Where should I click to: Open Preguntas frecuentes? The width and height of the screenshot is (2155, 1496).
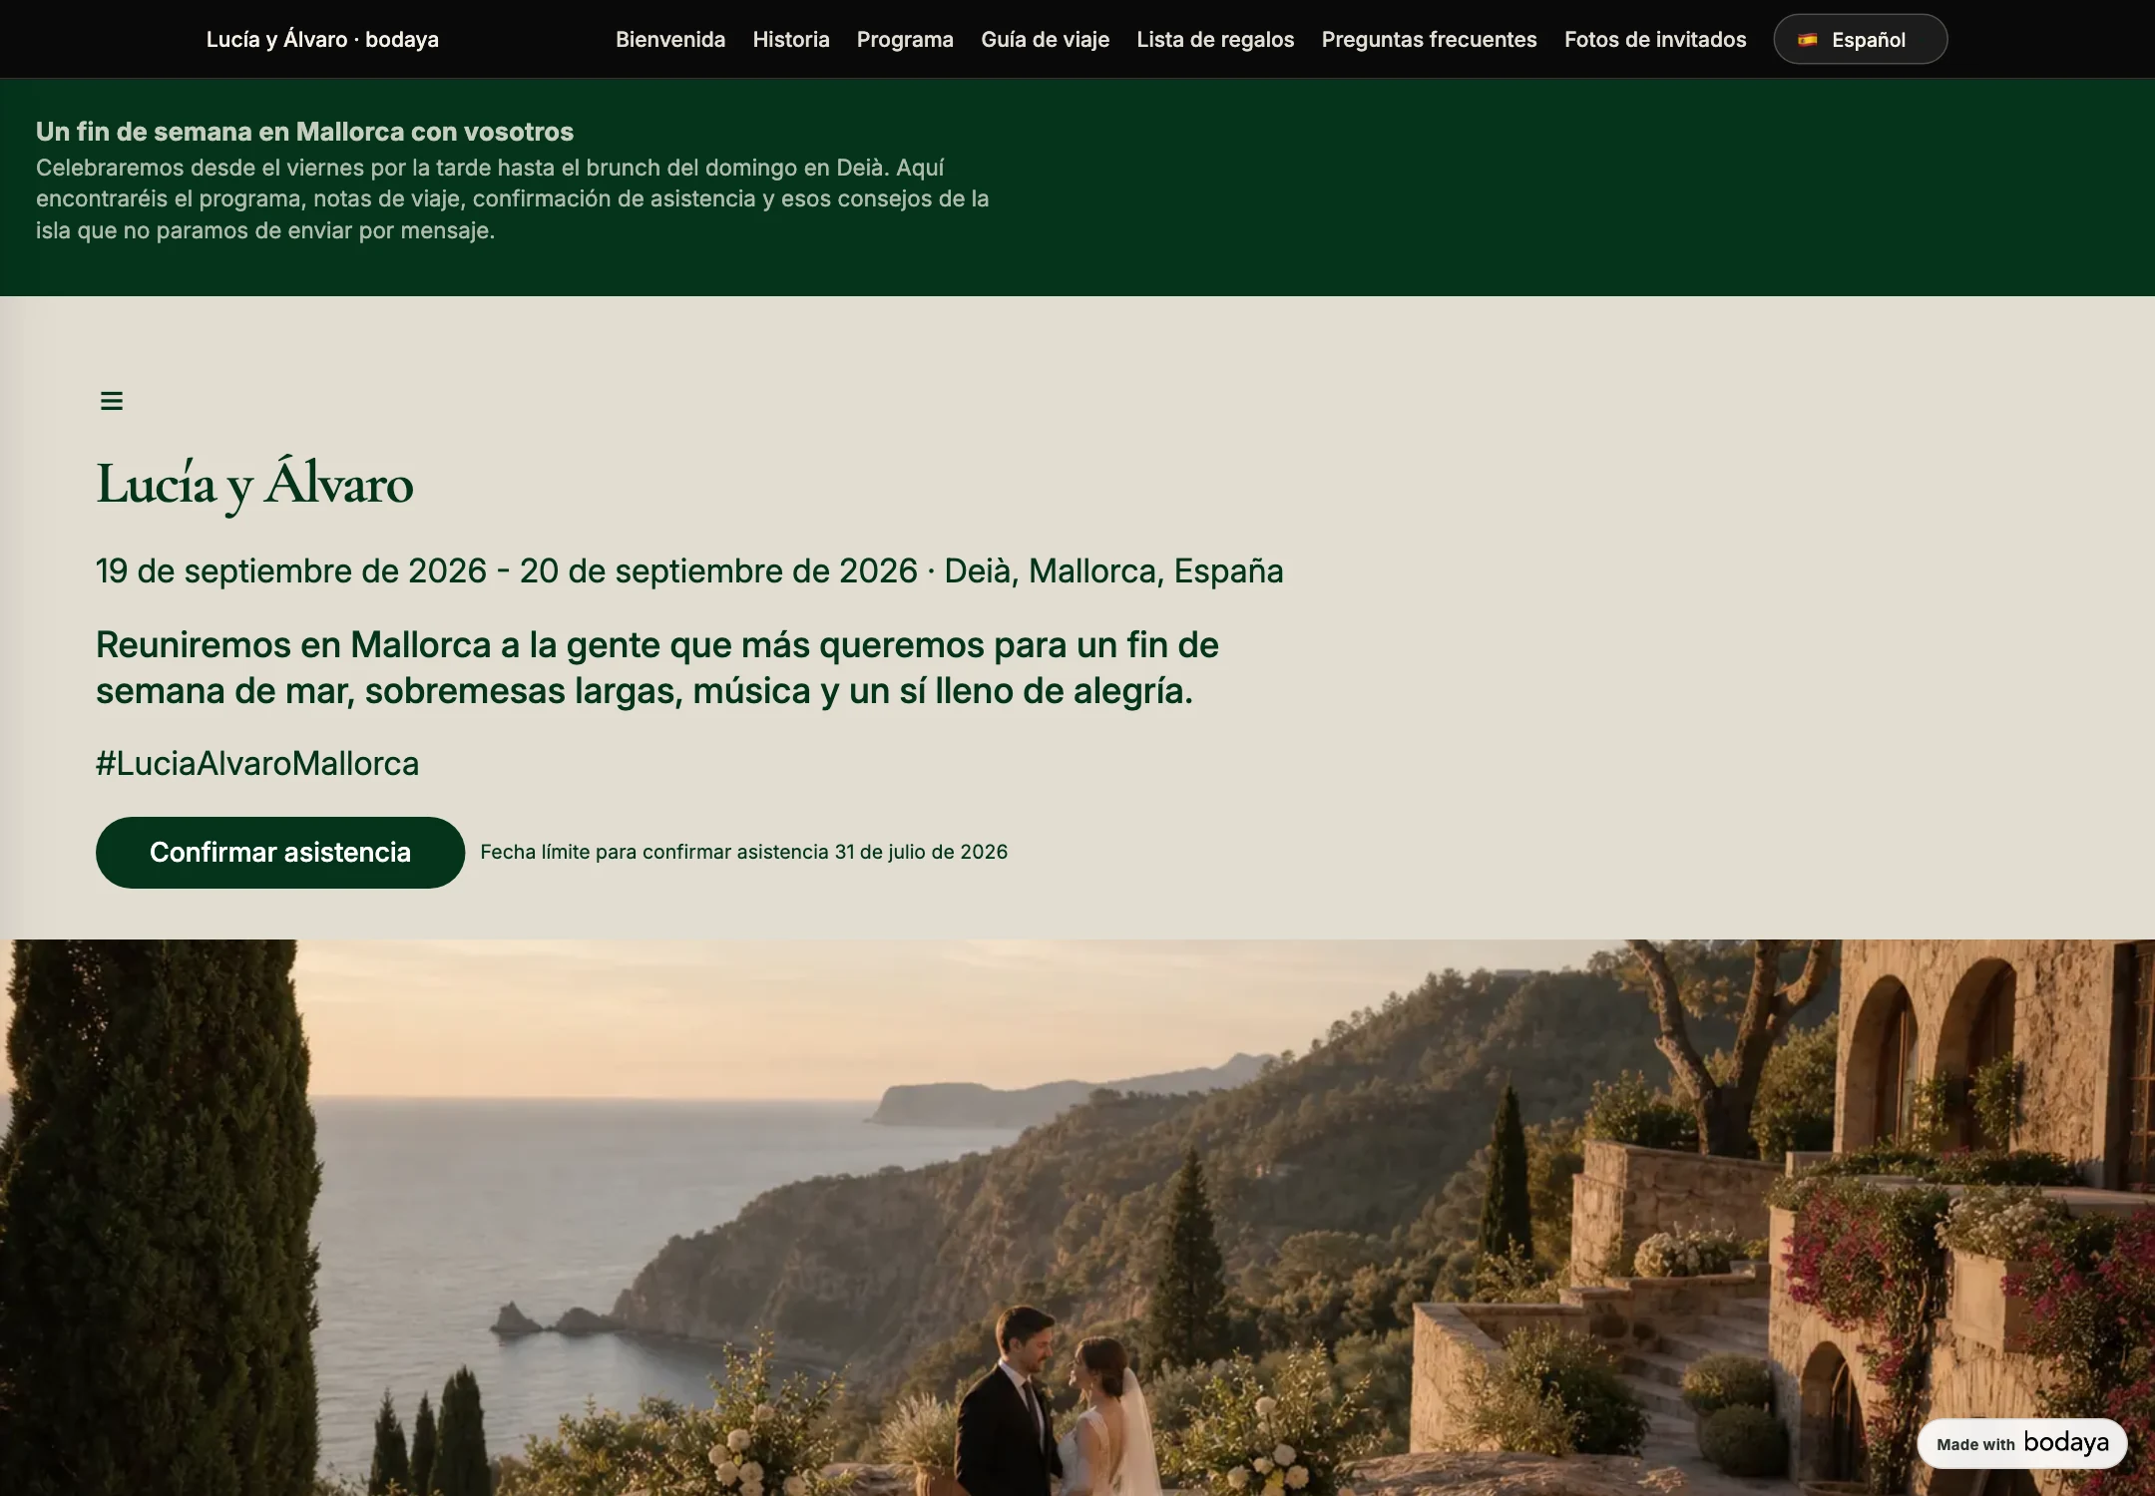coord(1429,40)
